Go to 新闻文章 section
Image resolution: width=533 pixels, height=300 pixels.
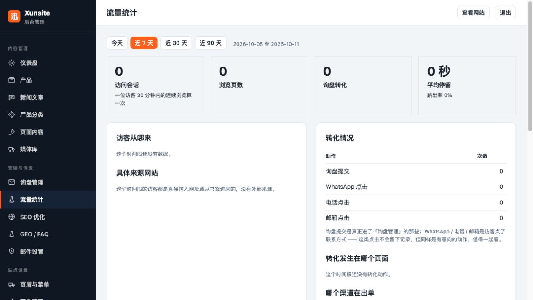pyautogui.click(x=48, y=97)
